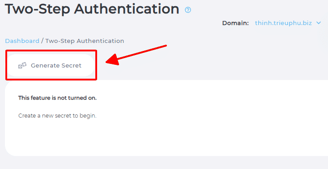Click the word "Authentication" in the heading

pyautogui.click(x=126, y=9)
